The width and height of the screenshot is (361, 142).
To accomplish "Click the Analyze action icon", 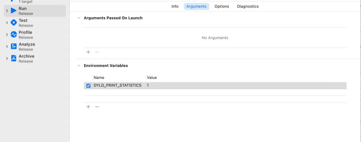I will [14, 46].
